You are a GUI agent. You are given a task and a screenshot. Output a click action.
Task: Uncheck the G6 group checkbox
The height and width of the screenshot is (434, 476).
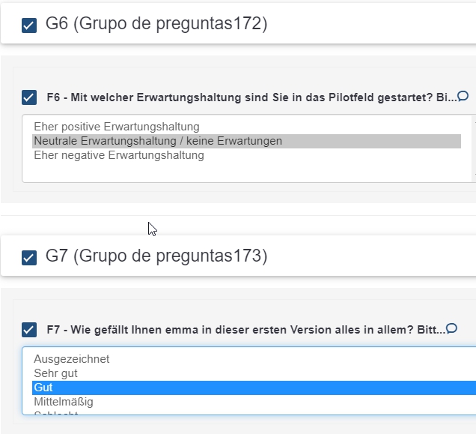[29, 25]
